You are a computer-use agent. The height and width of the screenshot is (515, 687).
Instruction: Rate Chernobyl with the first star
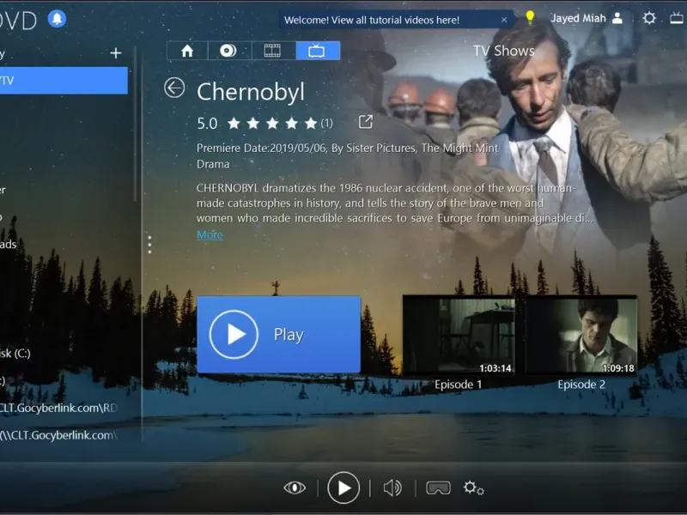click(234, 124)
